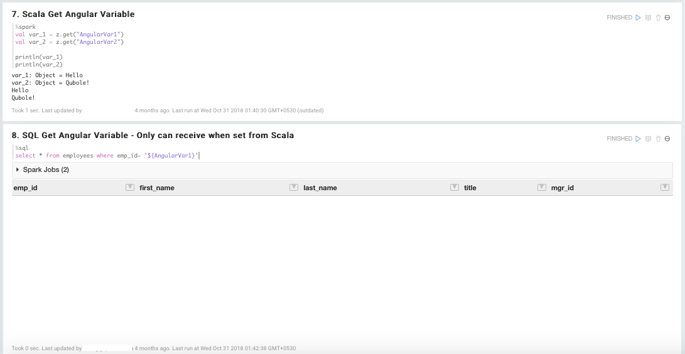This screenshot has height=354, width=685.
Task: Click the emp_id column header
Action: click(25, 188)
